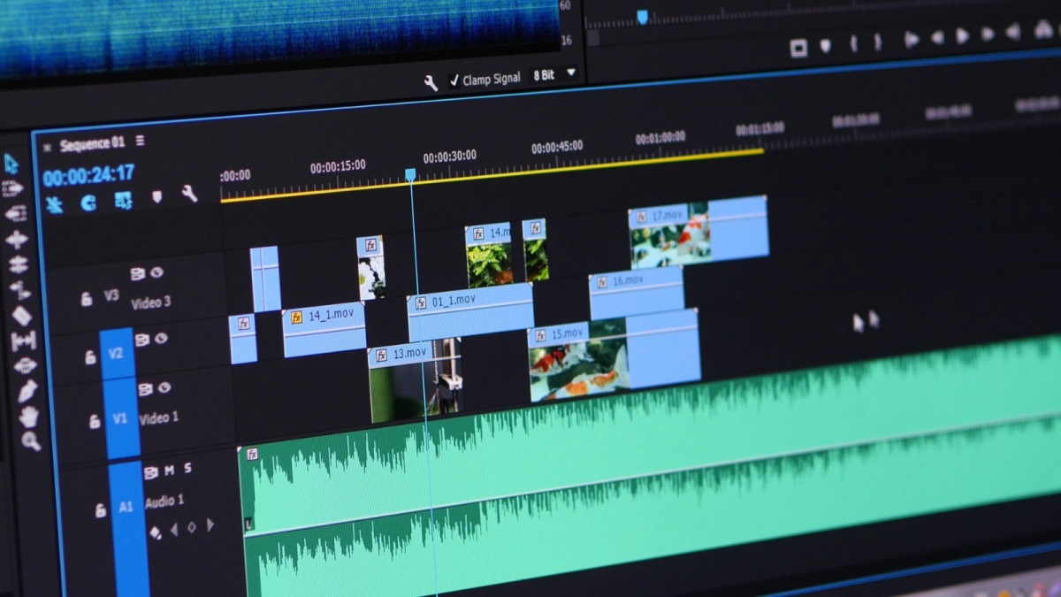This screenshot has width=1061, height=597.
Task: Toggle lock on Video 1 track
Action: coord(95,422)
